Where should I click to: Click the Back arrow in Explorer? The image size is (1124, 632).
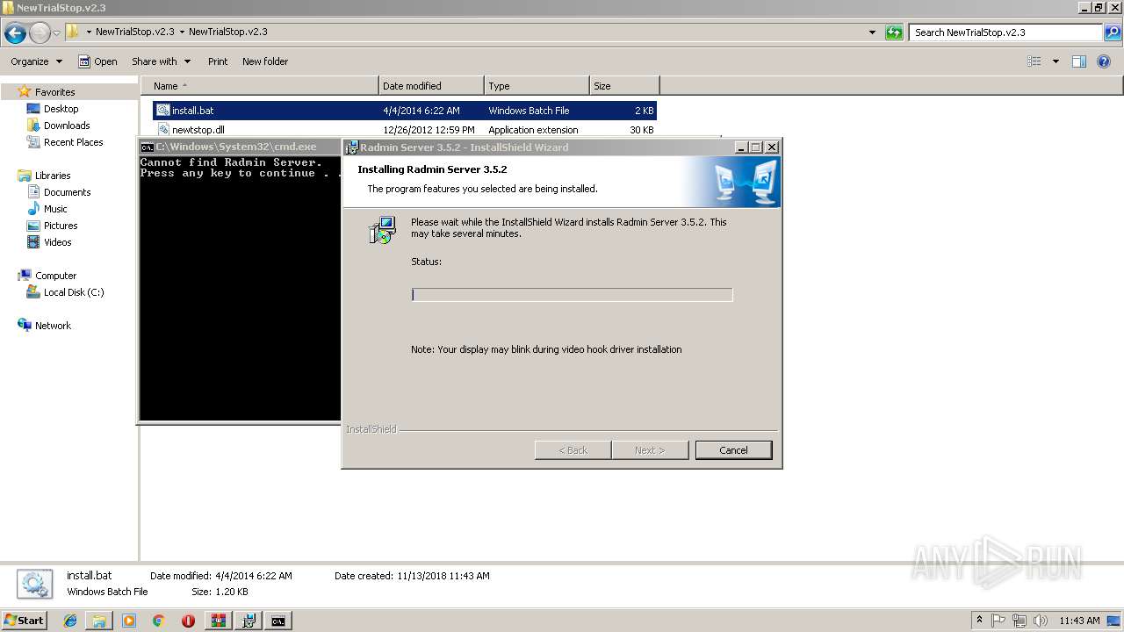(15, 33)
